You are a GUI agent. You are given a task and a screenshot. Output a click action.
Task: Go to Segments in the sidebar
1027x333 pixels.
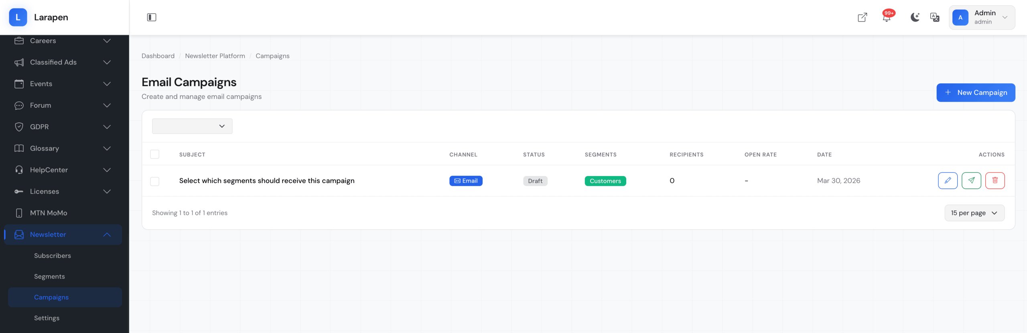(49, 277)
